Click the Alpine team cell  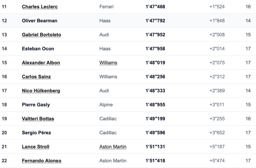(106, 105)
